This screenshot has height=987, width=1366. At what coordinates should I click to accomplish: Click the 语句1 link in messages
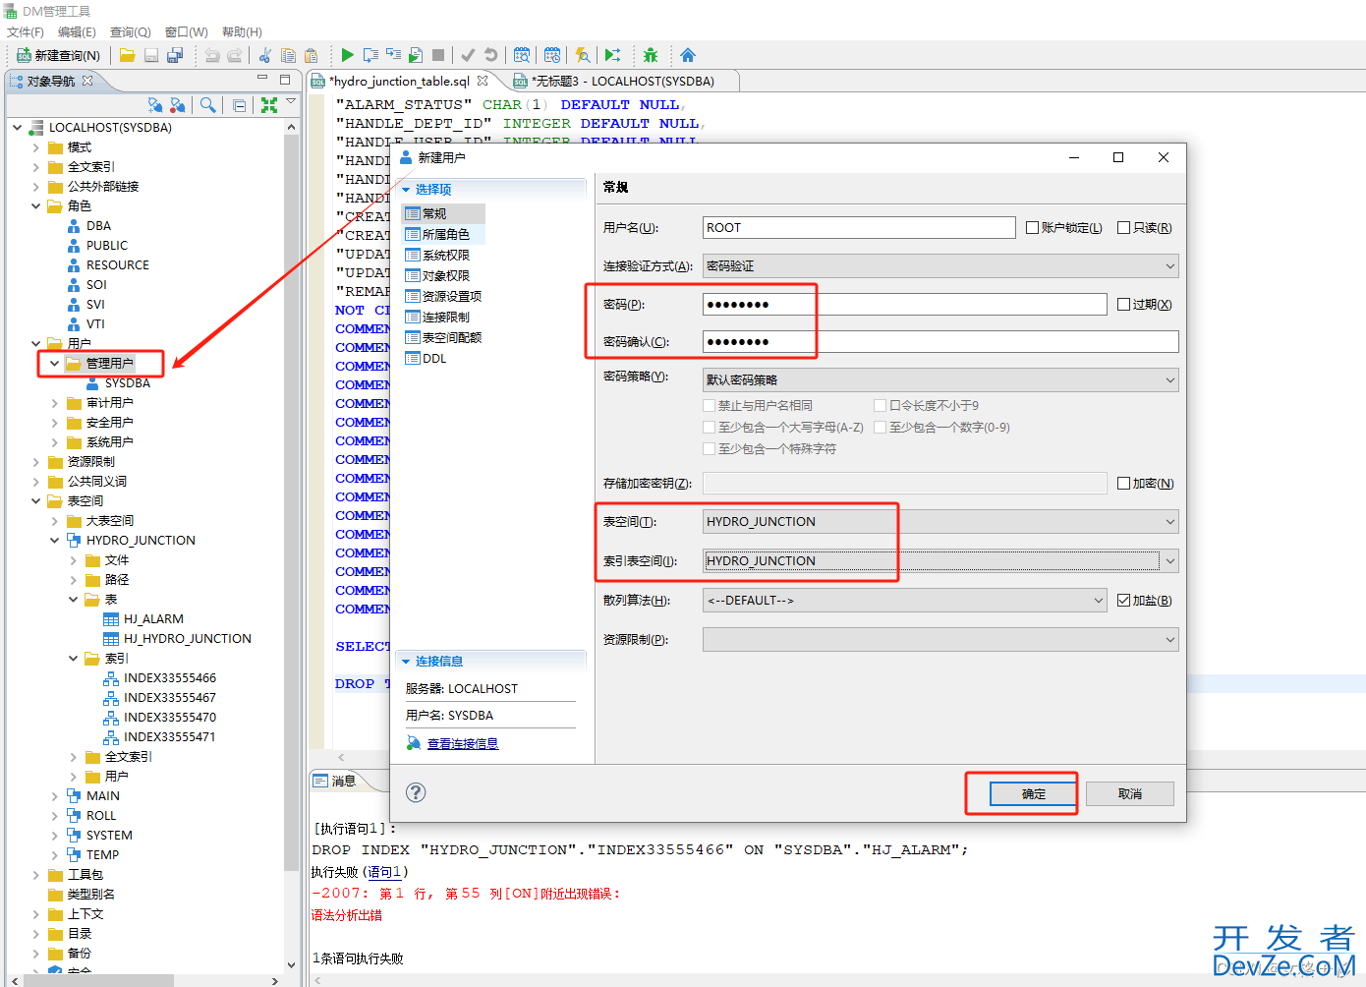coord(384,871)
